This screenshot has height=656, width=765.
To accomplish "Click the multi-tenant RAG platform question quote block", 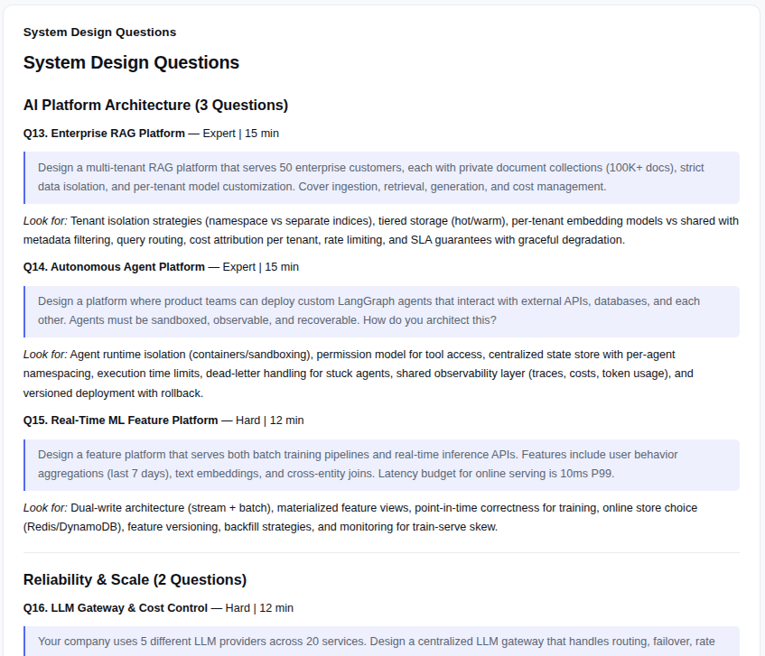I will coord(381,178).
